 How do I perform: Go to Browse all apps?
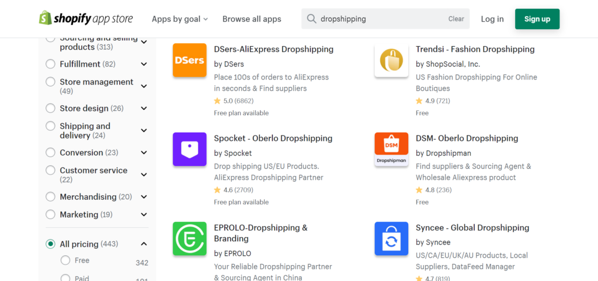(252, 19)
